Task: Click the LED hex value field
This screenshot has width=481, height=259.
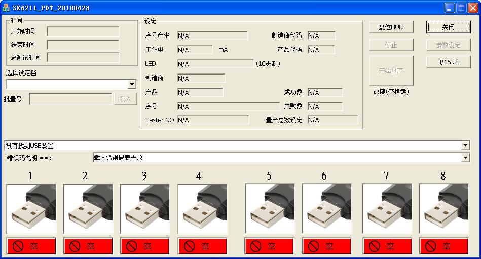Action: (215, 64)
